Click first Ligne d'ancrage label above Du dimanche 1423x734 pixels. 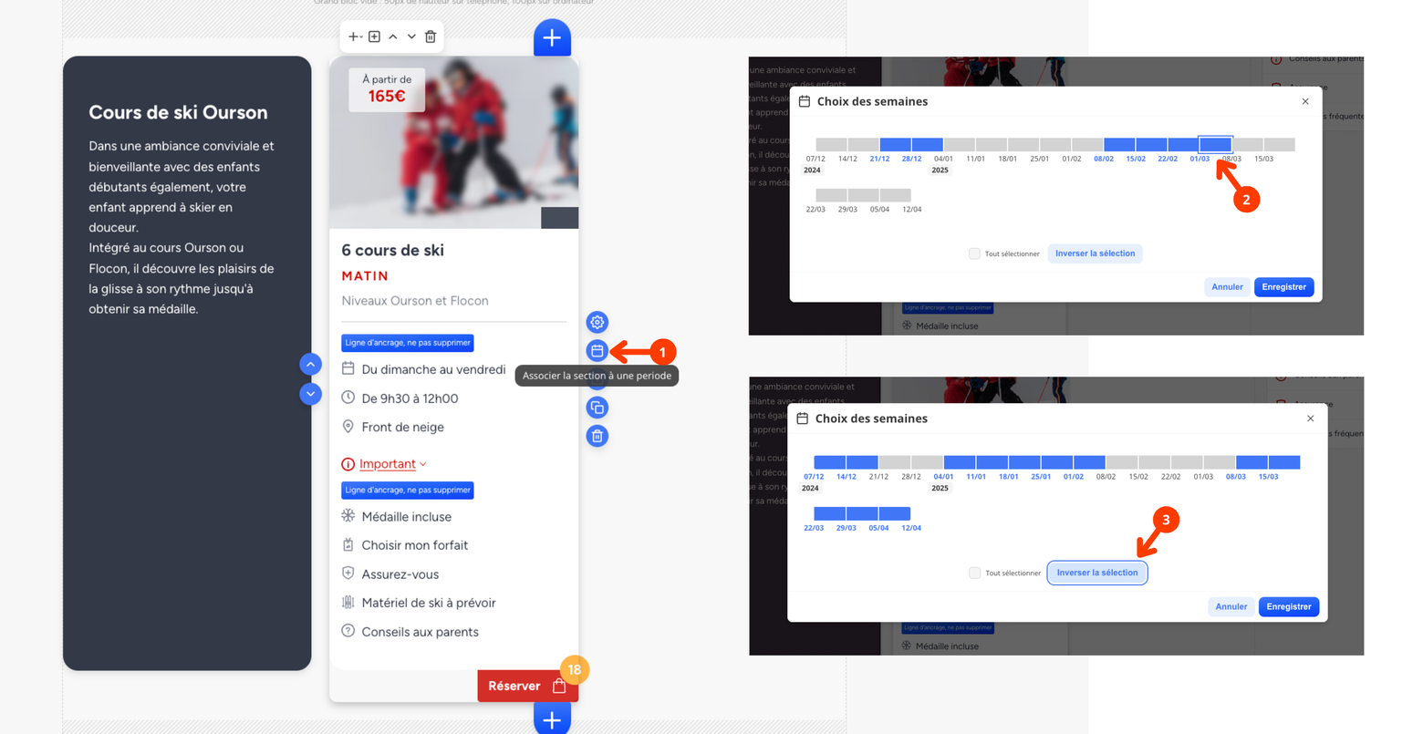coord(408,343)
